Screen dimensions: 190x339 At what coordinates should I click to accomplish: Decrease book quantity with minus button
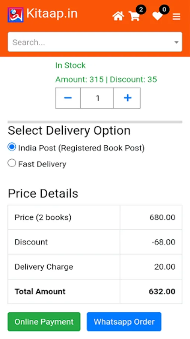coord(68,98)
